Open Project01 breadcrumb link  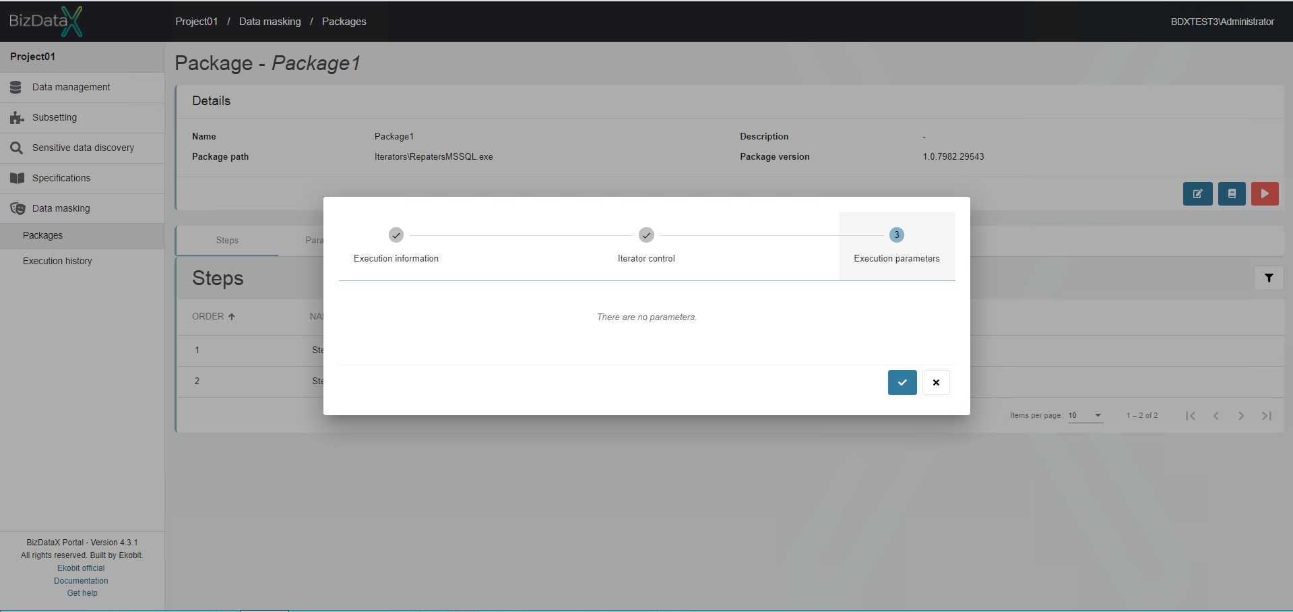197,22
